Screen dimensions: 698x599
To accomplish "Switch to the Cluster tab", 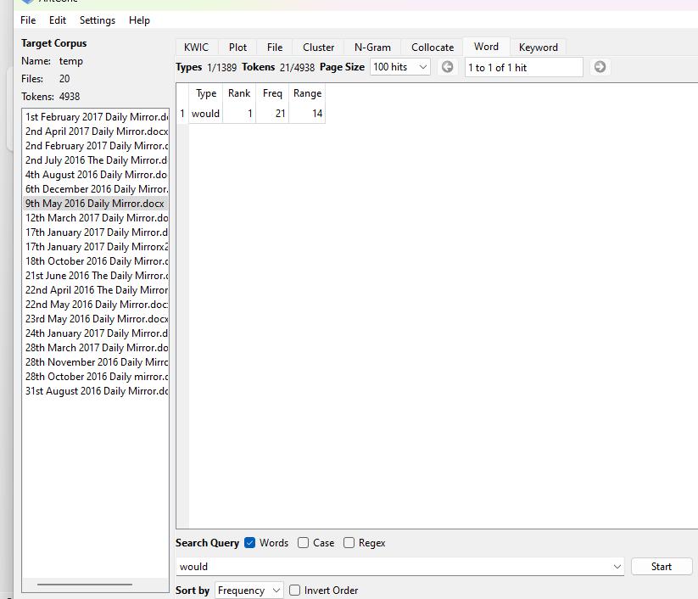I will click(318, 48).
